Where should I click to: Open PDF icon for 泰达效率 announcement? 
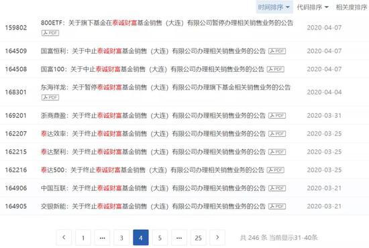[277, 134]
